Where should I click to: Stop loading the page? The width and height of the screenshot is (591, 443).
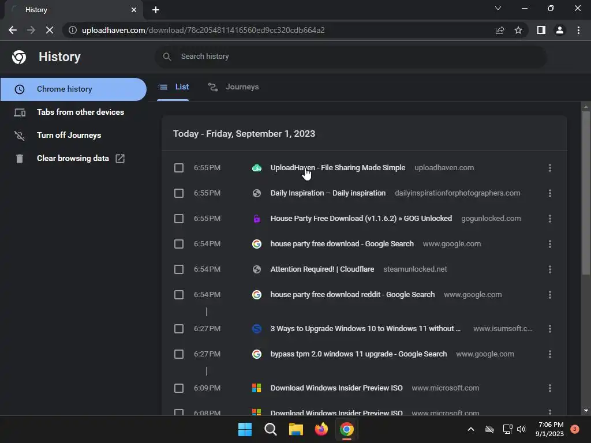coord(50,30)
